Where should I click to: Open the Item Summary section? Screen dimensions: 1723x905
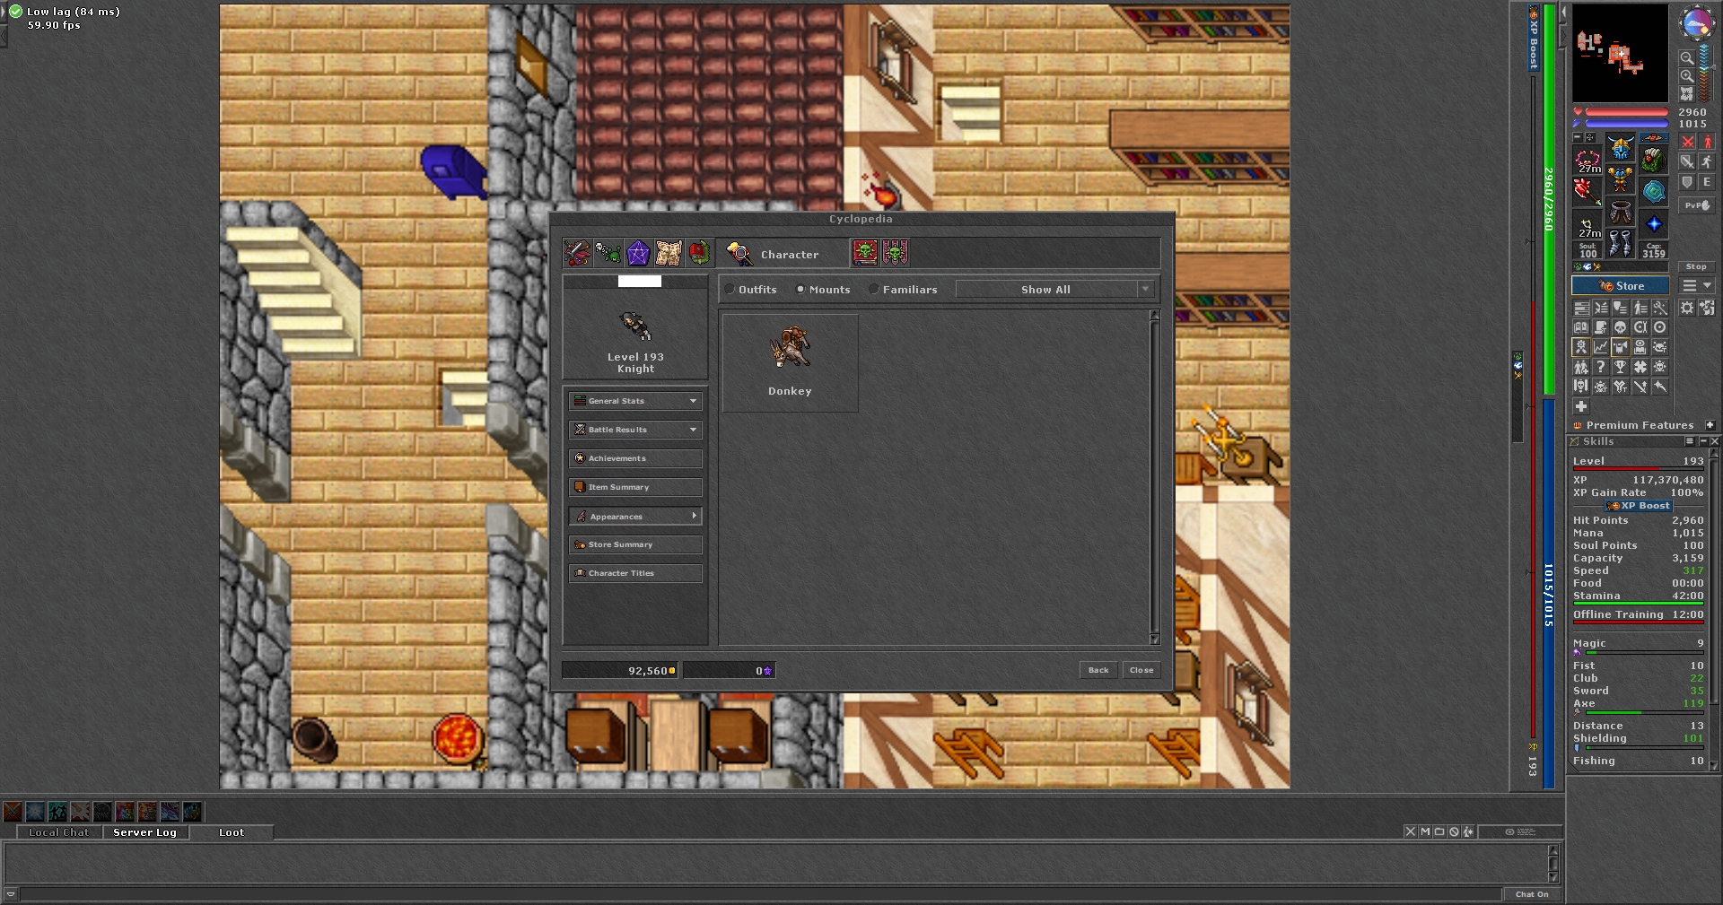[635, 487]
